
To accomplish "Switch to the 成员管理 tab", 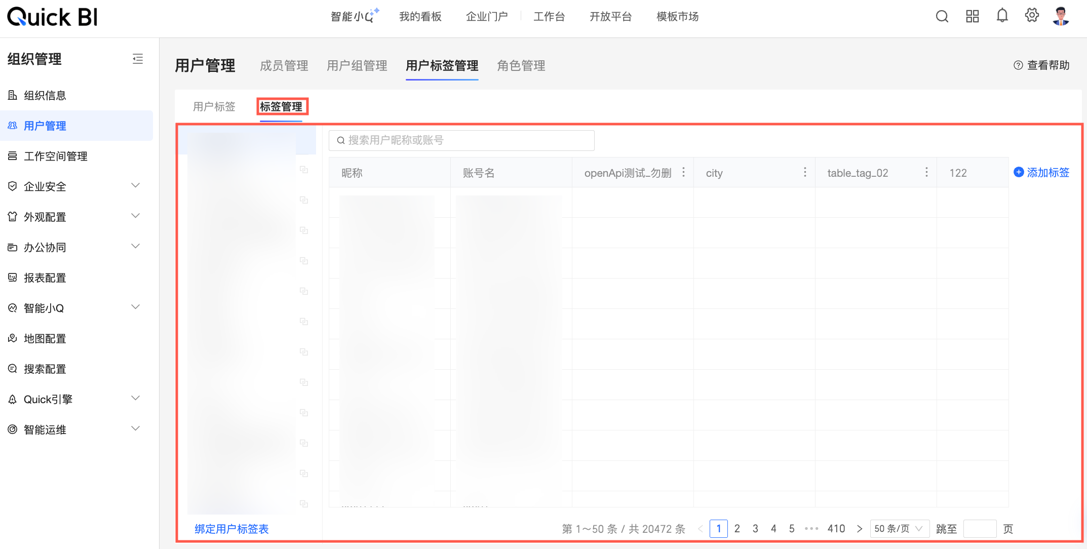I will [x=284, y=66].
